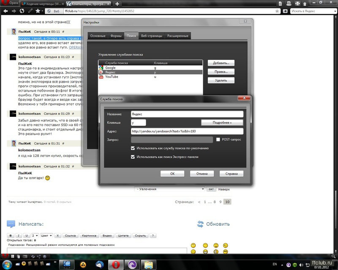Click Добавить button in settings

click(x=221, y=63)
